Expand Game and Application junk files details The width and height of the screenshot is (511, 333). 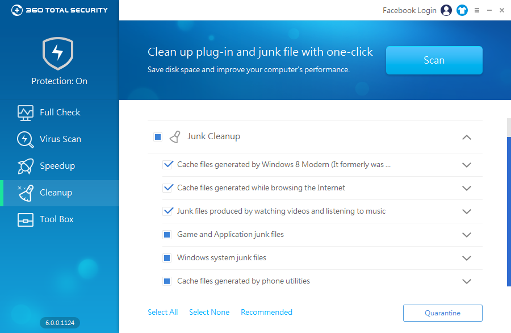point(467,234)
